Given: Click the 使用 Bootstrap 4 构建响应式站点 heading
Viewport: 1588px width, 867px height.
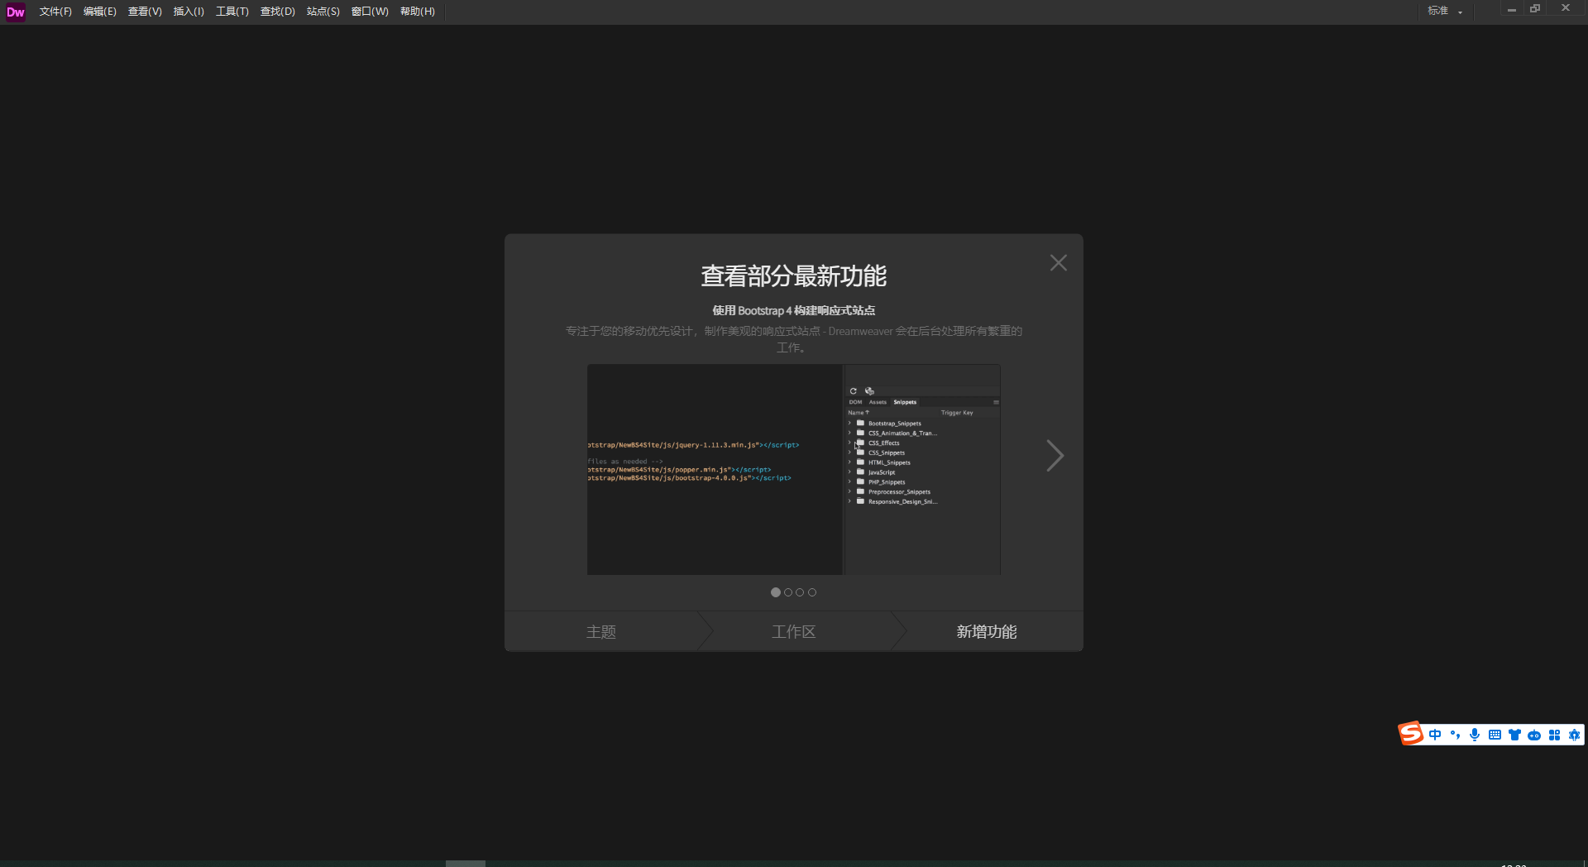Looking at the screenshot, I should pos(794,310).
